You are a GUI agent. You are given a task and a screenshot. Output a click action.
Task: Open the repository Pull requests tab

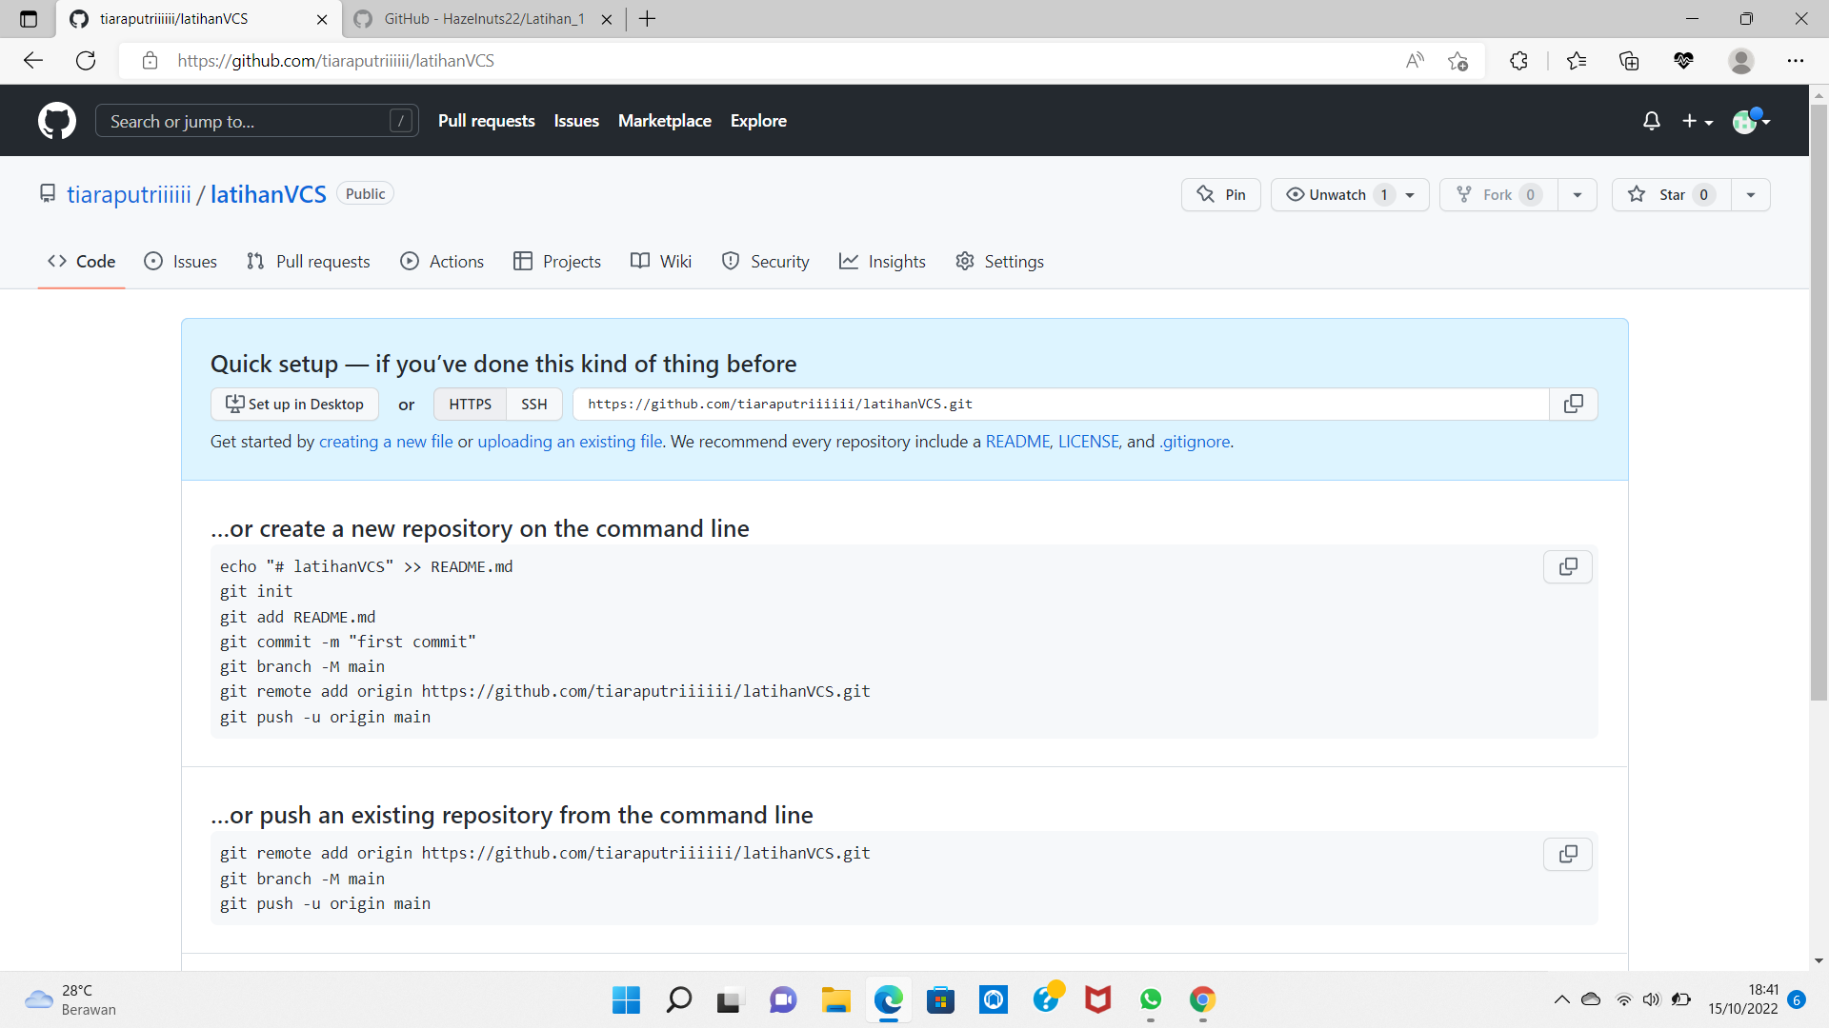[x=308, y=261]
